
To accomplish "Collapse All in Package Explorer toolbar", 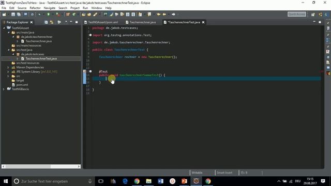I will 46,22.
